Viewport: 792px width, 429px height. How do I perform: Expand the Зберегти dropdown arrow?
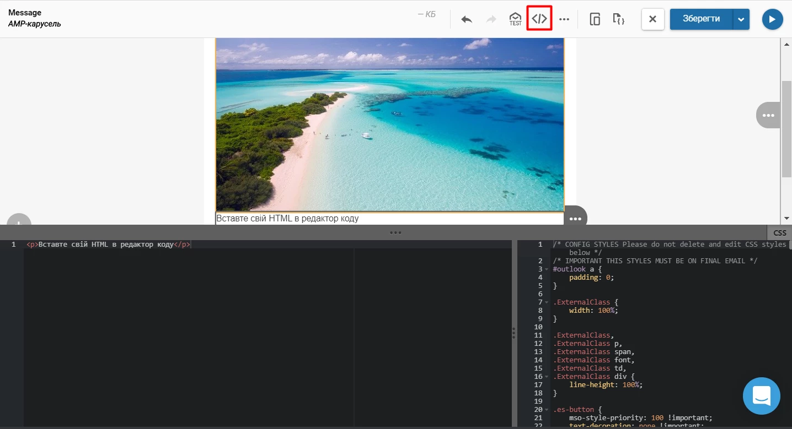pyautogui.click(x=741, y=19)
